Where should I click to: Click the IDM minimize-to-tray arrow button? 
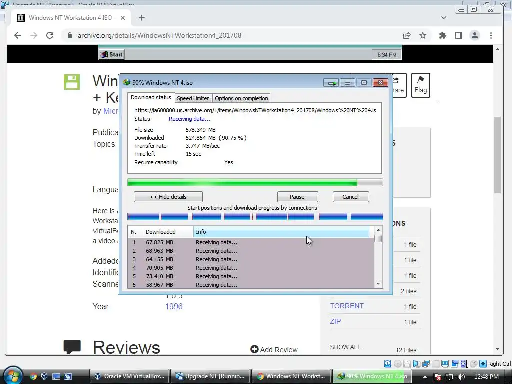pyautogui.click(x=331, y=83)
